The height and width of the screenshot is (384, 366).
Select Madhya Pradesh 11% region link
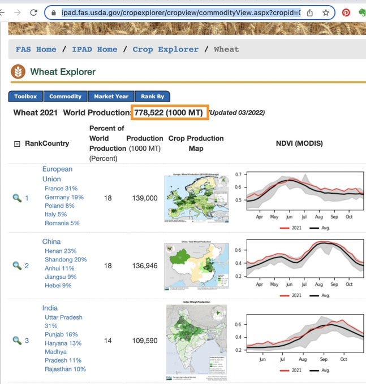click(x=63, y=356)
